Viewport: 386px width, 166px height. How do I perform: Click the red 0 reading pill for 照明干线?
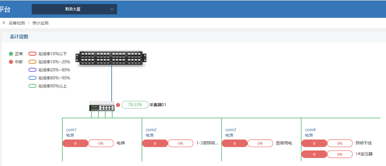pyautogui.click(x=314, y=143)
